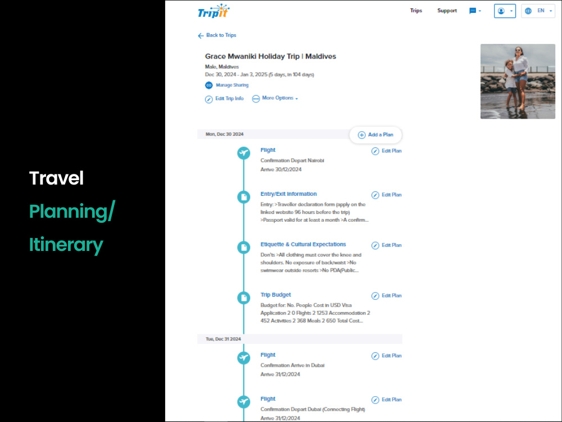Edit Plan for Trip Budget
Image resolution: width=562 pixels, height=422 pixels.
[391, 296]
